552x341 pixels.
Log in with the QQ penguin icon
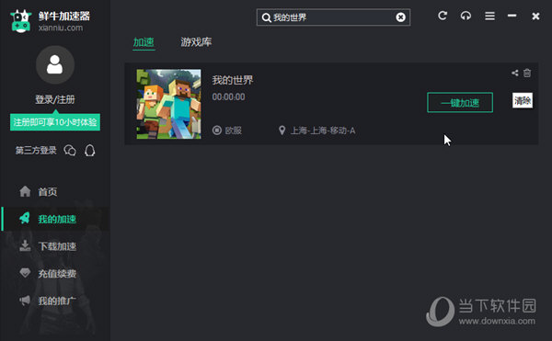90,151
